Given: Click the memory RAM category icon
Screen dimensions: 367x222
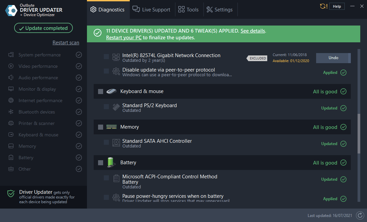Looking at the screenshot, I should [111, 127].
